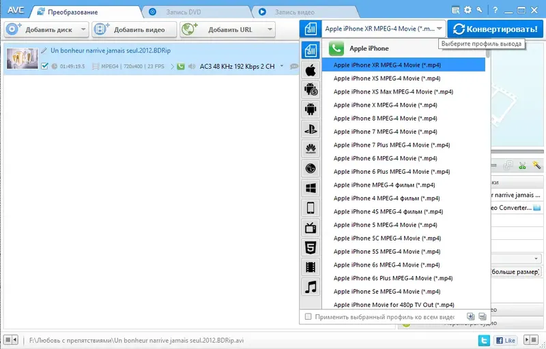Open the dropdown in right settings panel
Viewport: 546px width, 349px height.
[536, 258]
